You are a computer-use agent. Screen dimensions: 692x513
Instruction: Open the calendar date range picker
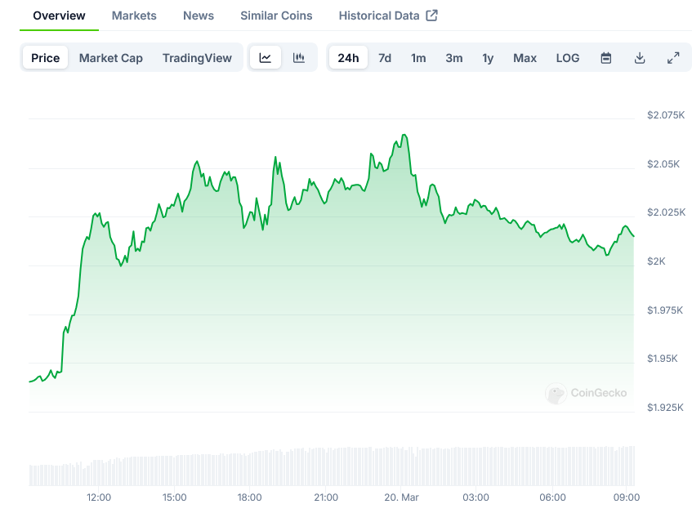pos(606,58)
